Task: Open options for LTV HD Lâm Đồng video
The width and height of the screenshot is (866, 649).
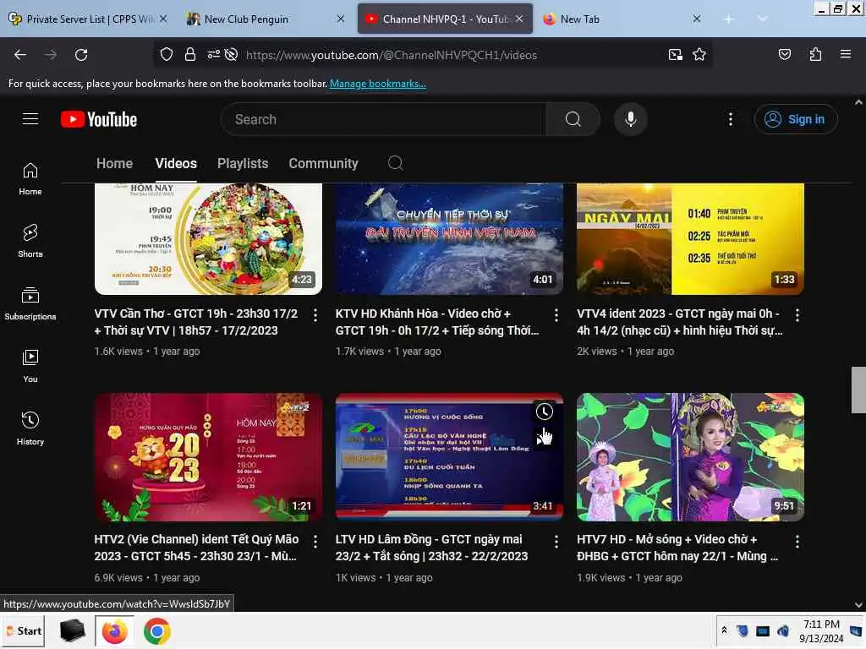Action: [x=556, y=542]
